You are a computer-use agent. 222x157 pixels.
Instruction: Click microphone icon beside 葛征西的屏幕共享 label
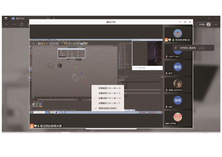pos(38,126)
